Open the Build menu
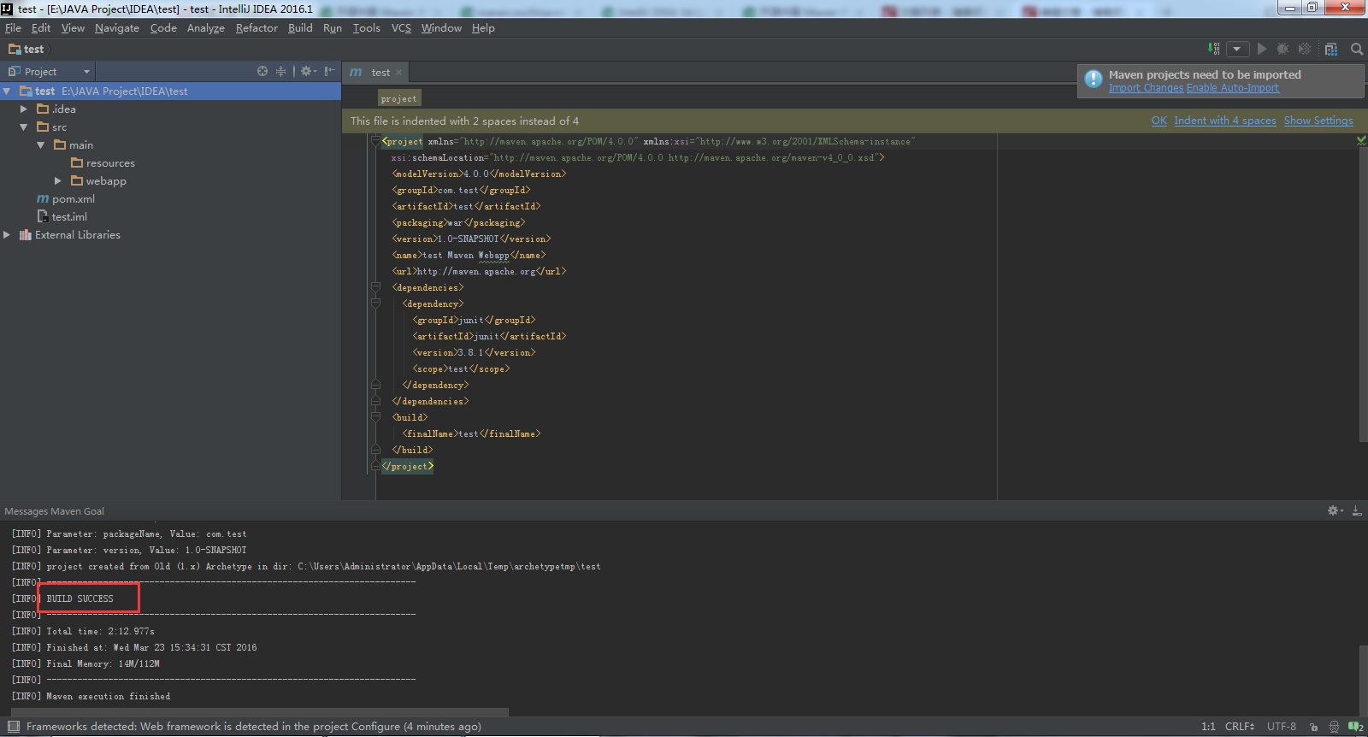1368x737 pixels. 300,27
